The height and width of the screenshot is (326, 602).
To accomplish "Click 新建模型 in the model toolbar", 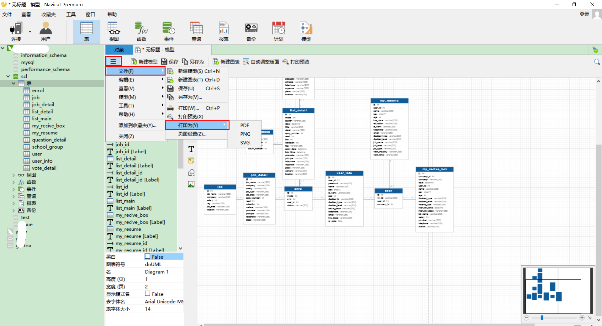I will click(144, 62).
